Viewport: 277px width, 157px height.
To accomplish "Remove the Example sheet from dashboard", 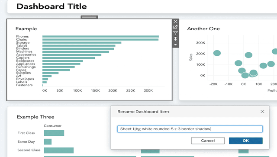I will (x=175, y=22).
